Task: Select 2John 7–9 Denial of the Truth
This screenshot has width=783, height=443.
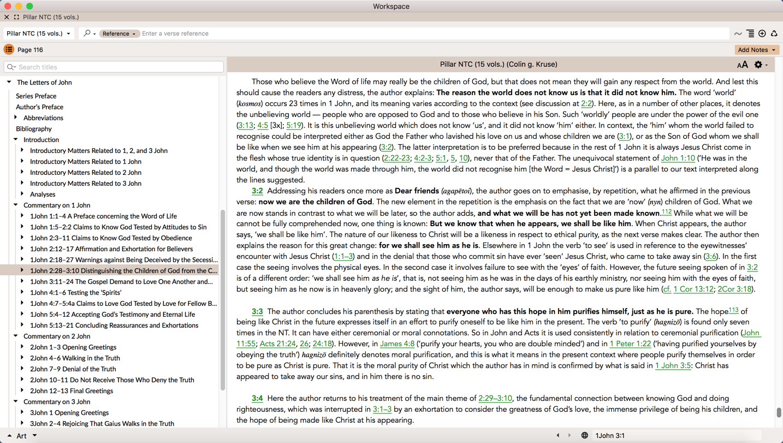Action: click(73, 369)
